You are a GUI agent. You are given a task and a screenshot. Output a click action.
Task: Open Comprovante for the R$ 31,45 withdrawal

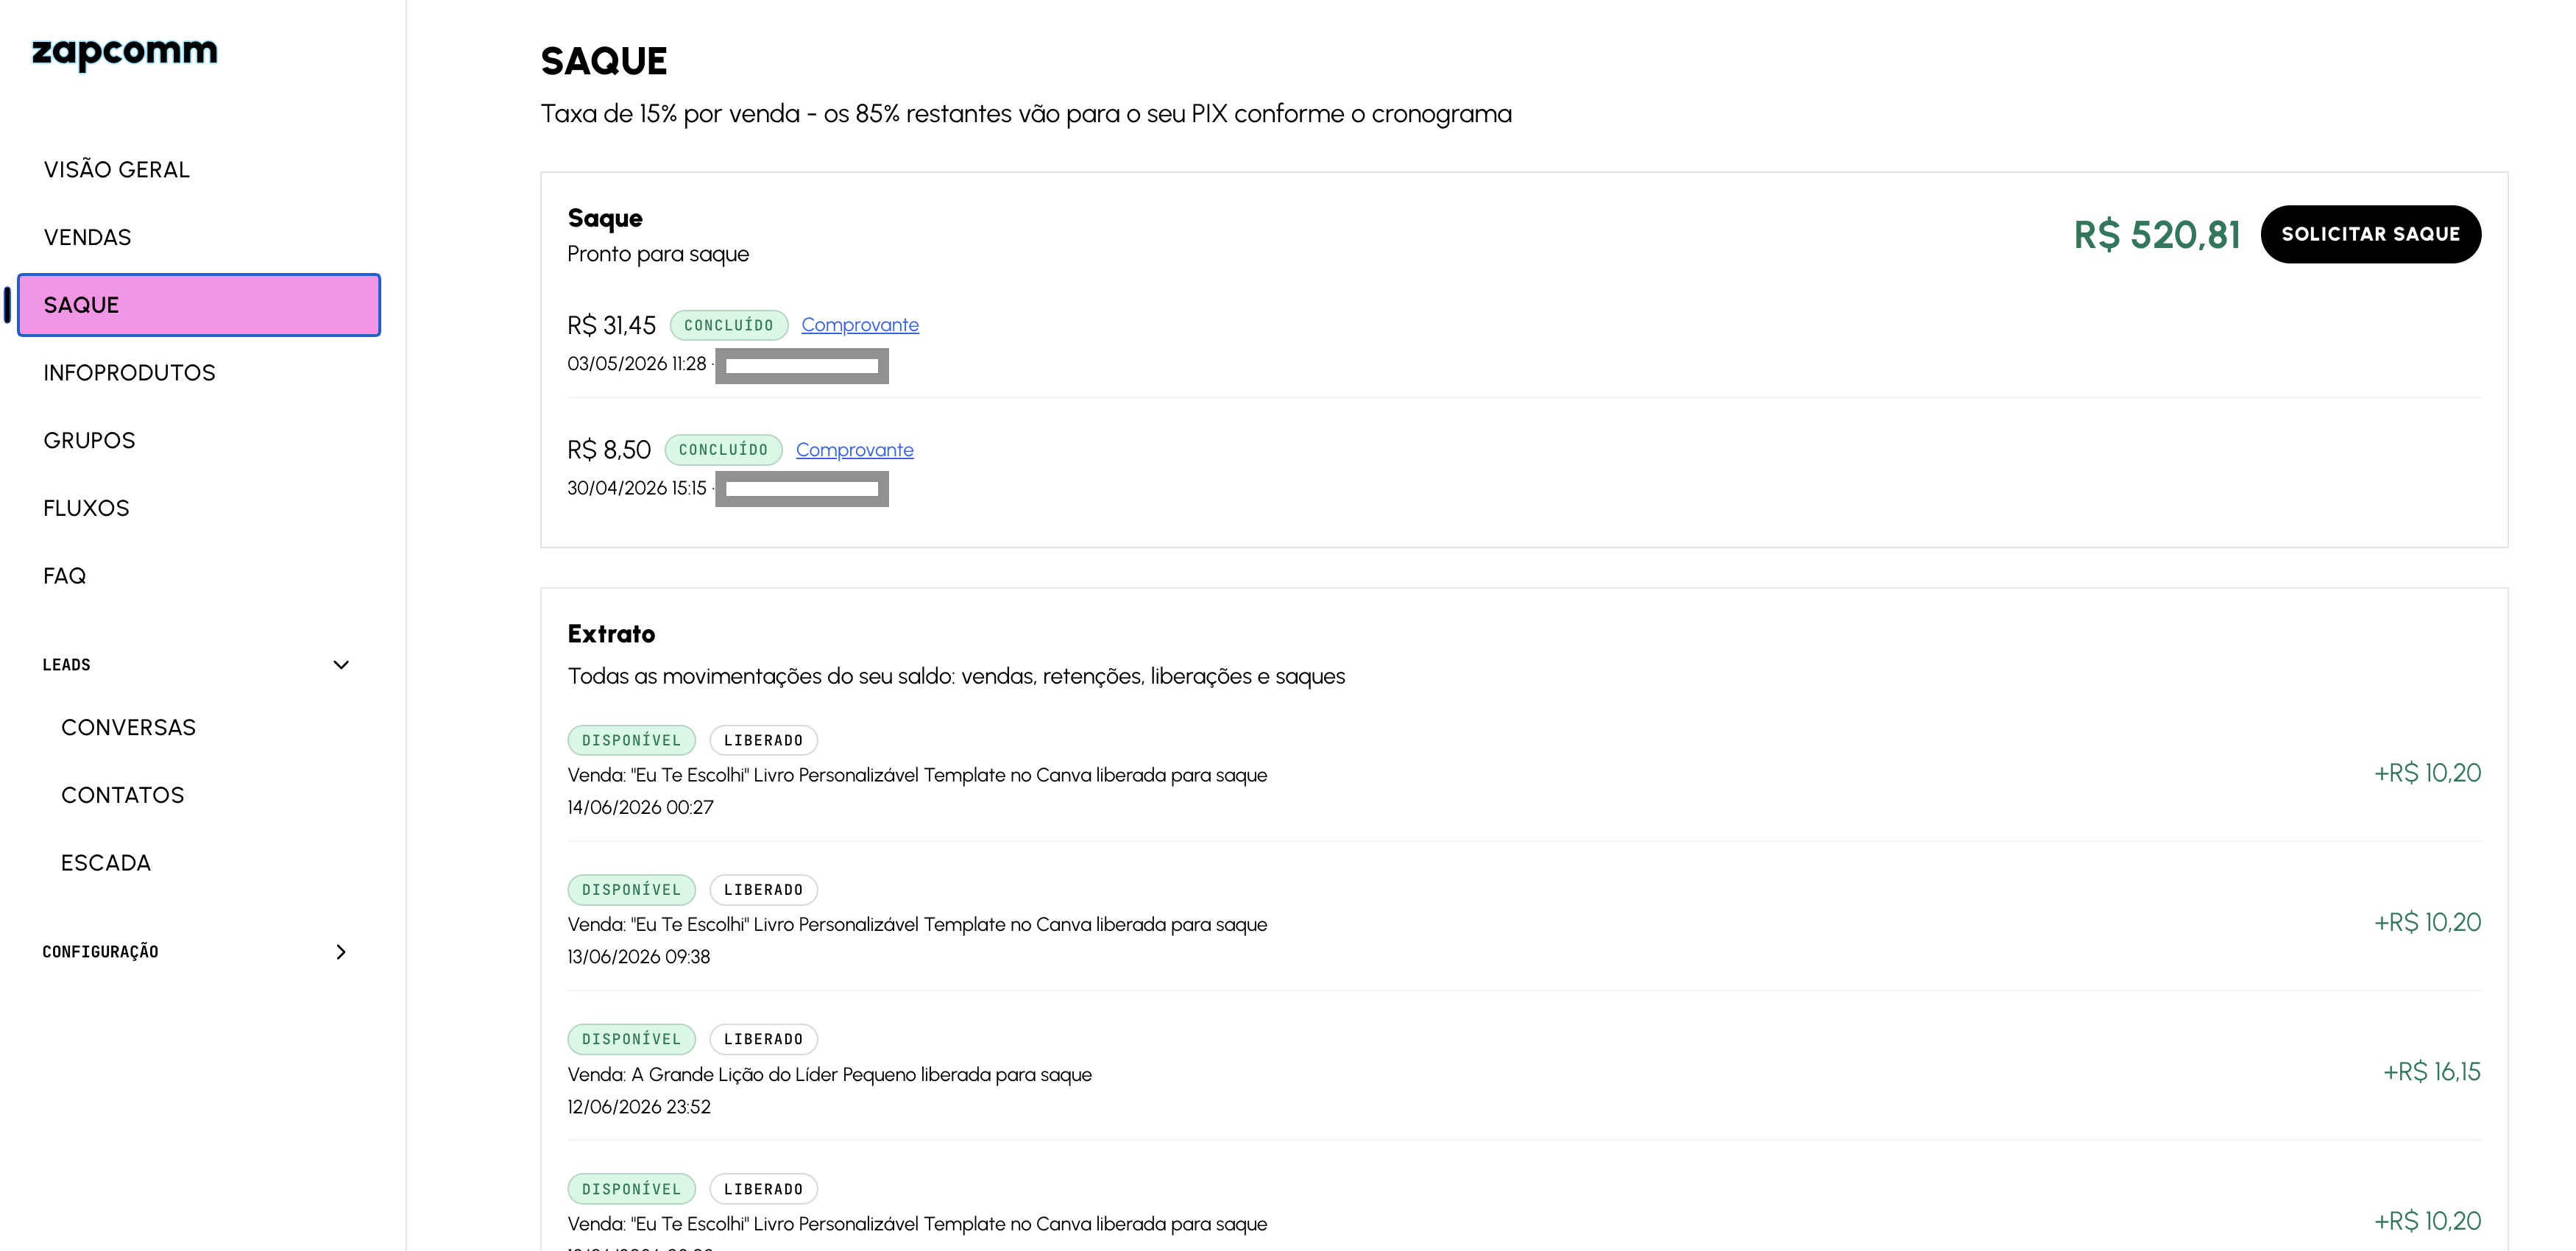(x=860, y=325)
